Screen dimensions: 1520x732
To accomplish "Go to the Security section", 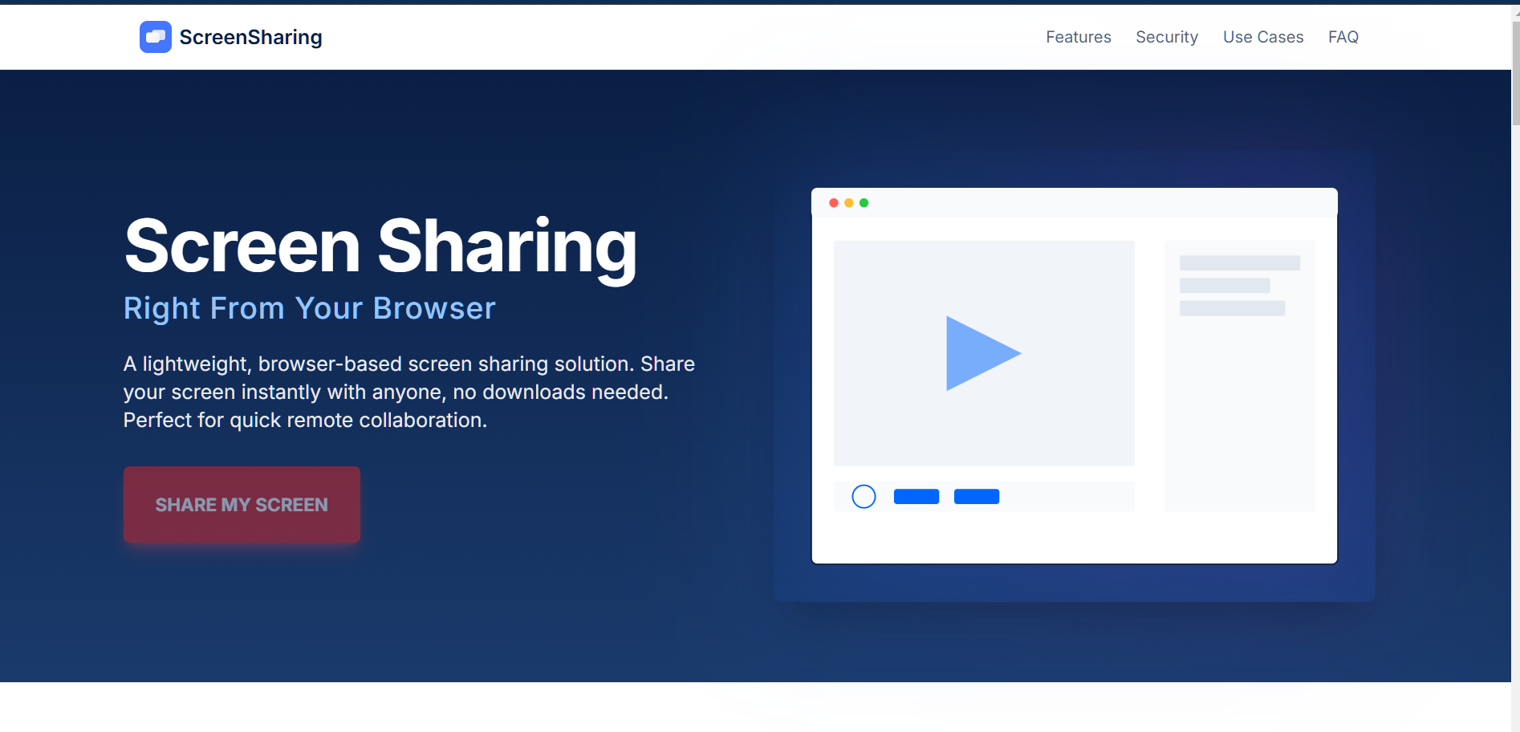I will [x=1167, y=37].
